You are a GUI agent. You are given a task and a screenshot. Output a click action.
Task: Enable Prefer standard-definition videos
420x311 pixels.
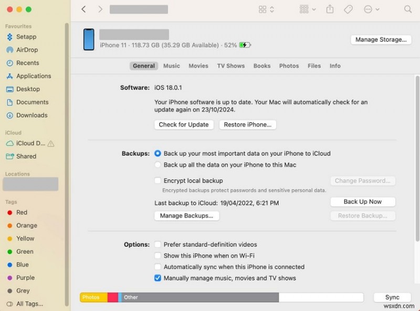click(158, 244)
